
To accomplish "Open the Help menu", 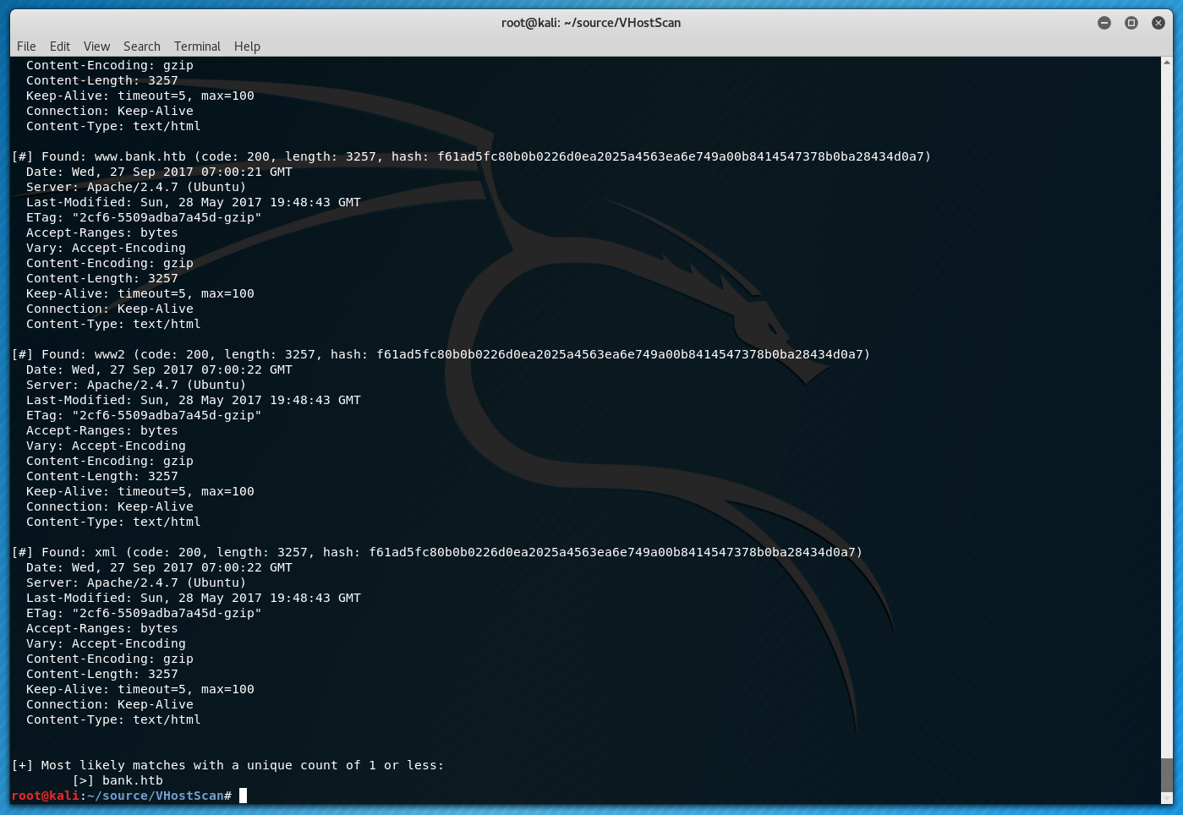I will click(x=247, y=46).
